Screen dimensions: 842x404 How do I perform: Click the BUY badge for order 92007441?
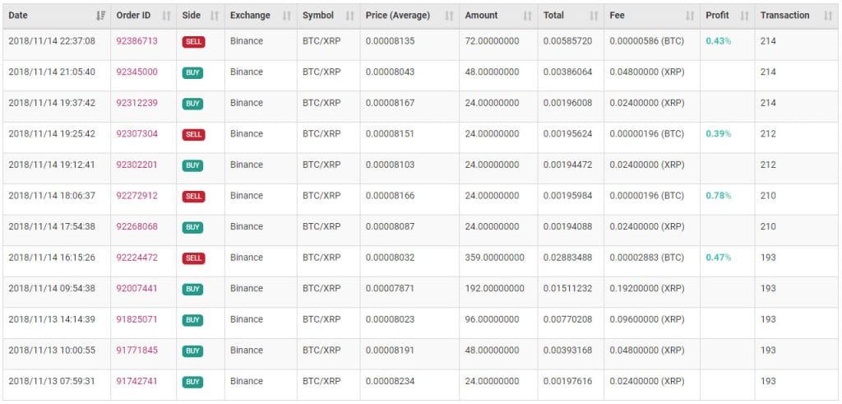pos(192,289)
